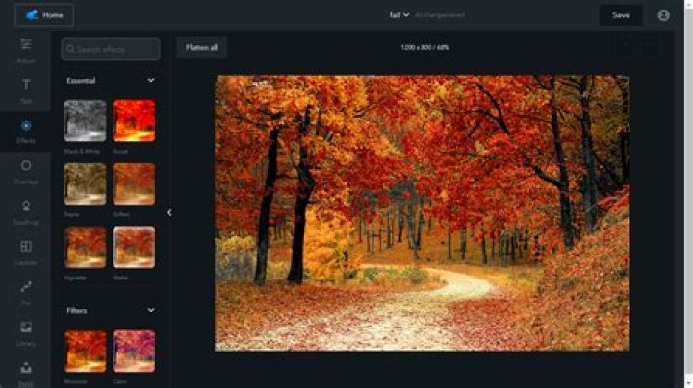Click the Home button
This screenshot has height=388, width=693.
[x=44, y=15]
